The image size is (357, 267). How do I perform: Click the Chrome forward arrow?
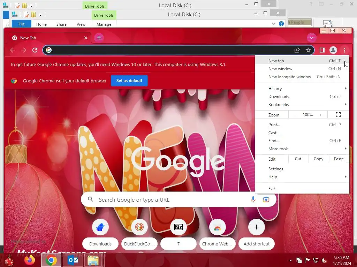click(24, 50)
